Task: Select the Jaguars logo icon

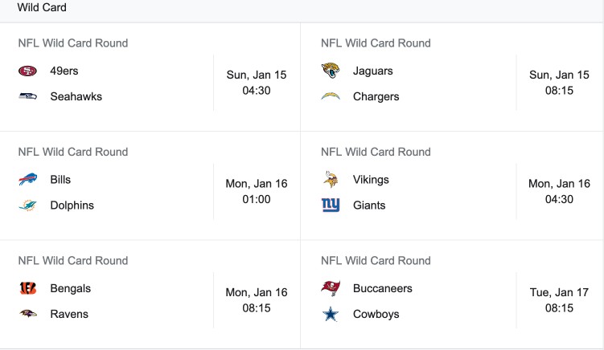Action: click(x=331, y=71)
